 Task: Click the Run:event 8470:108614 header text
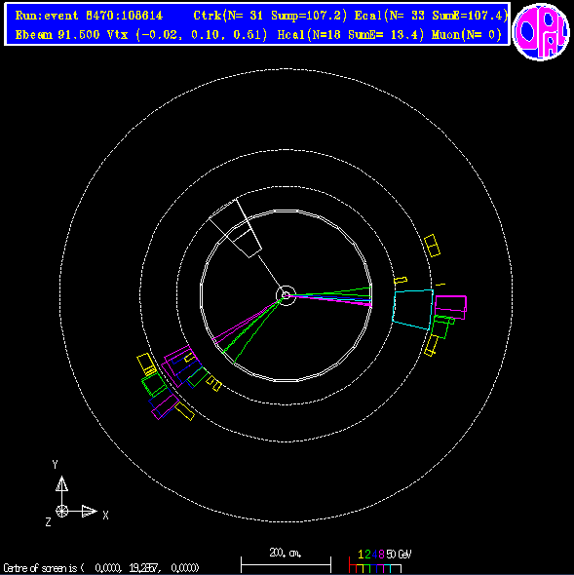click(x=89, y=16)
